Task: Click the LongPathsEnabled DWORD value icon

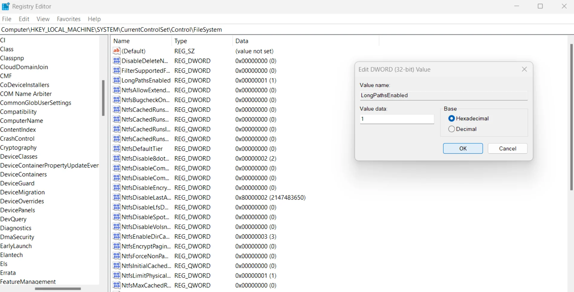Action: [117, 80]
